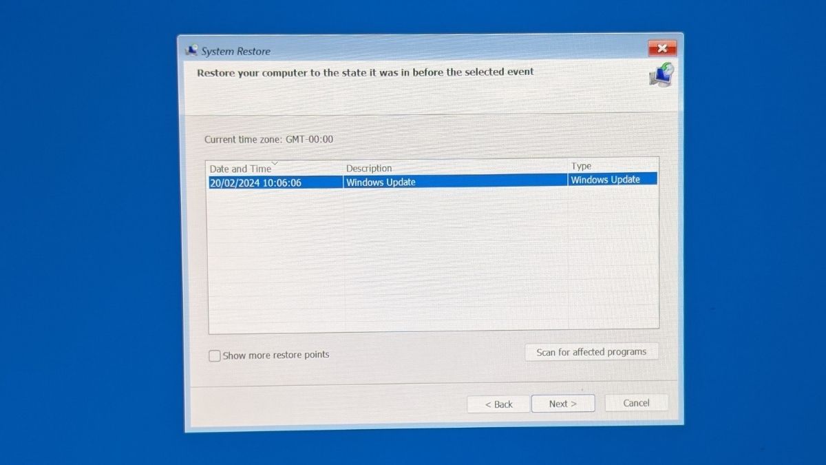Click the Description column header

370,168
